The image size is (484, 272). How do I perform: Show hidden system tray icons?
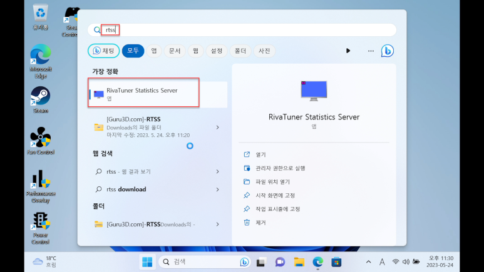point(369,262)
